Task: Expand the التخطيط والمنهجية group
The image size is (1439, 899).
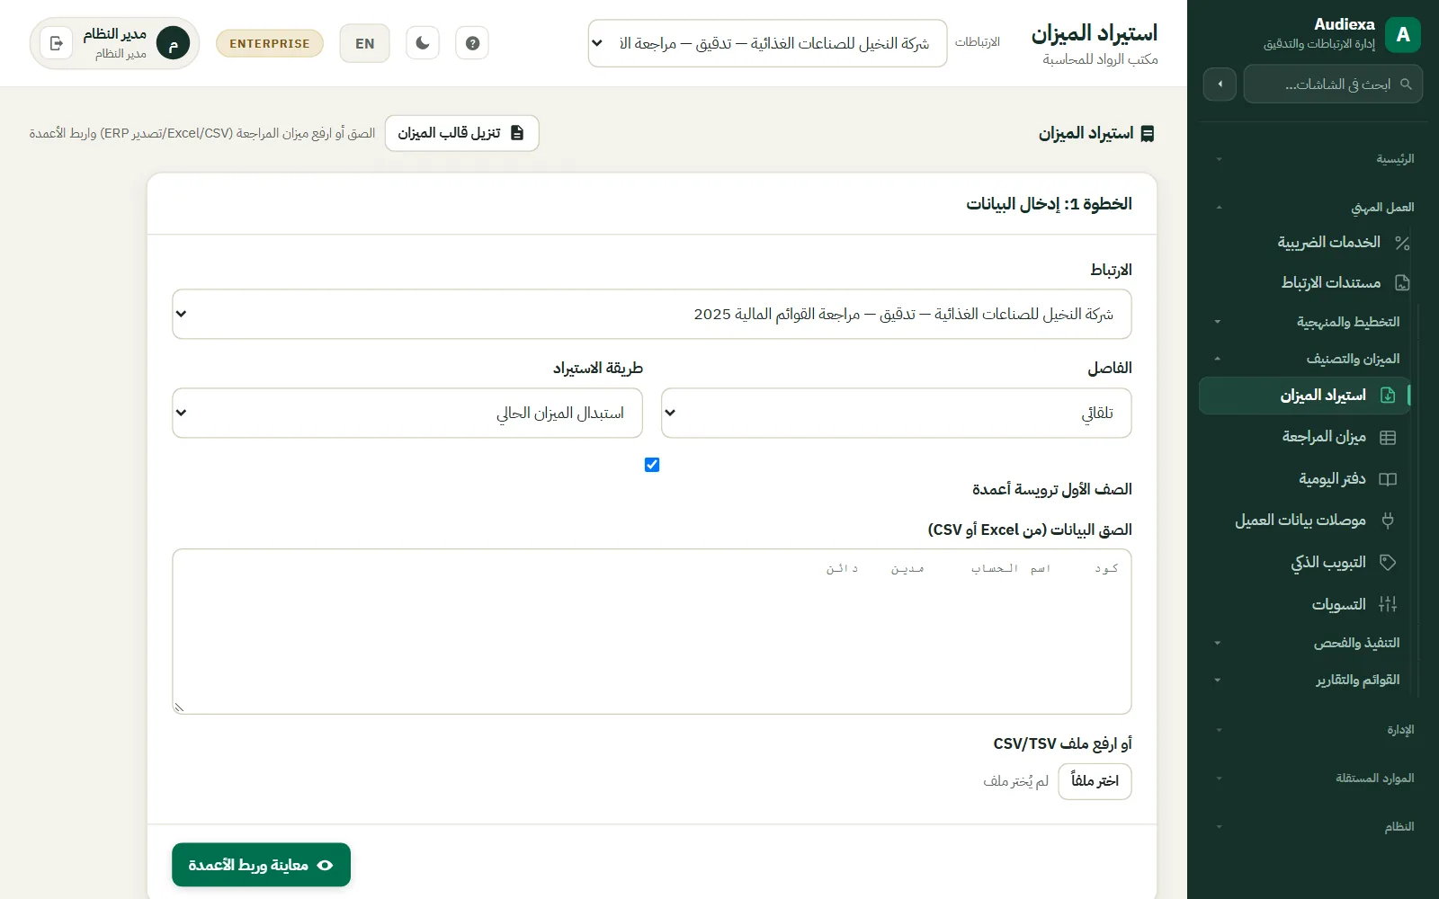Action: click(1309, 322)
